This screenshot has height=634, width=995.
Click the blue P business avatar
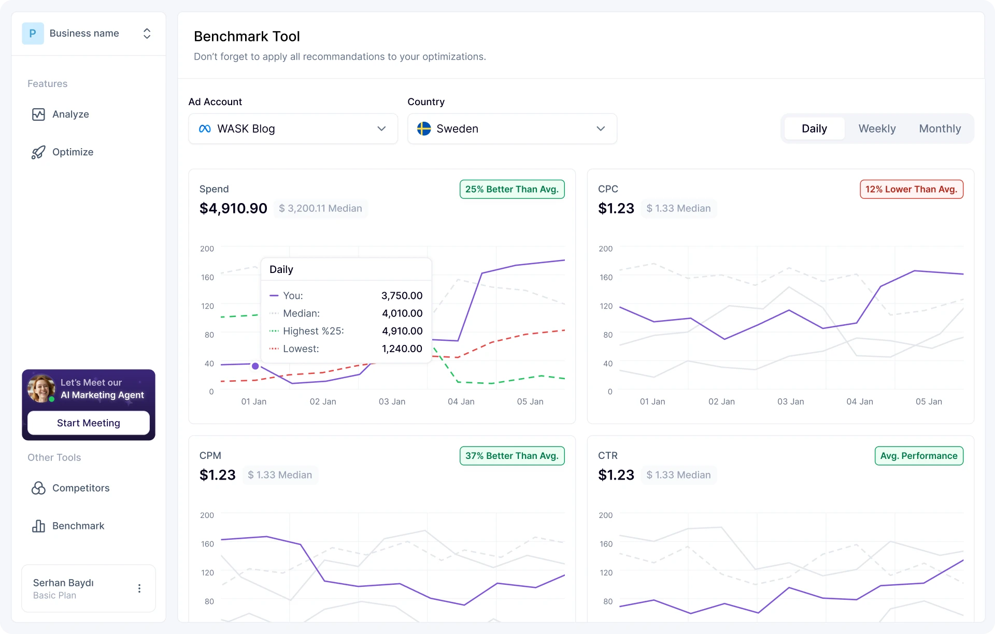[x=33, y=34]
